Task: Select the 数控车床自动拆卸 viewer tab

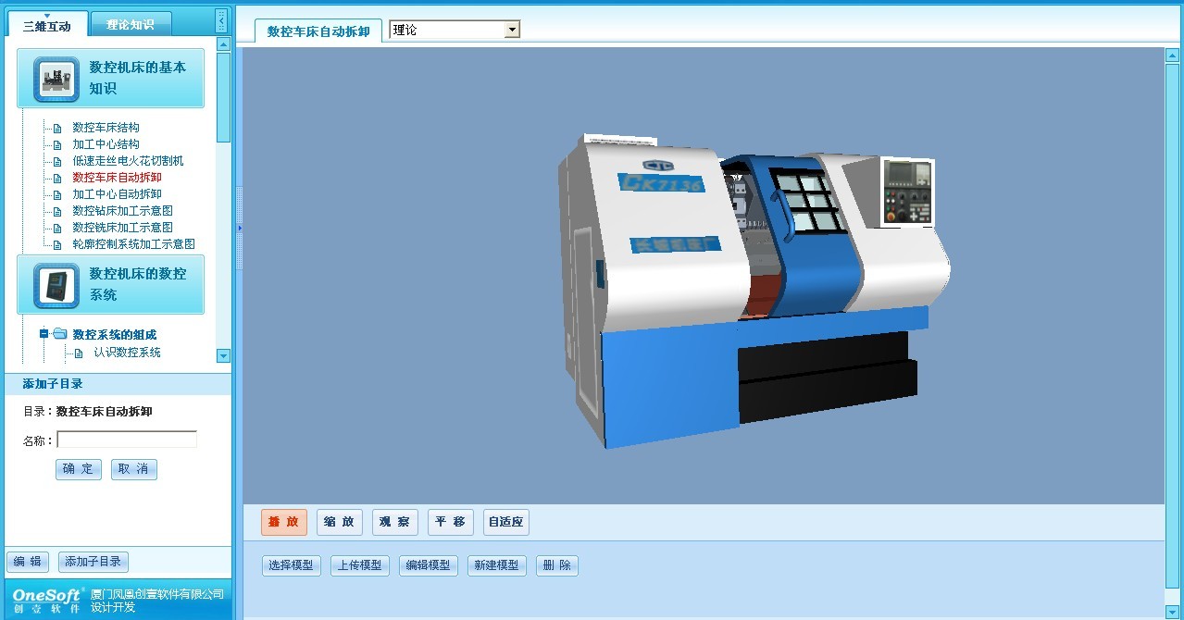Action: pyautogui.click(x=318, y=31)
